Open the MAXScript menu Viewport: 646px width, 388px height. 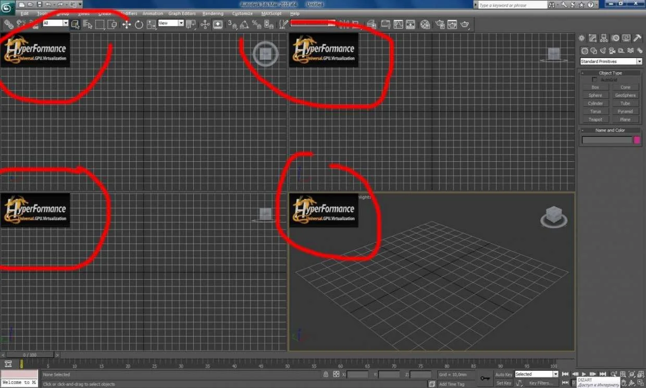tap(271, 14)
